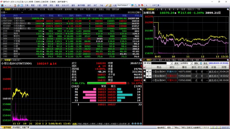Open the 功能 menu dropdown
Image resolution: width=230 pixels, height=129 pixels.
pyautogui.click(x=102, y=5)
